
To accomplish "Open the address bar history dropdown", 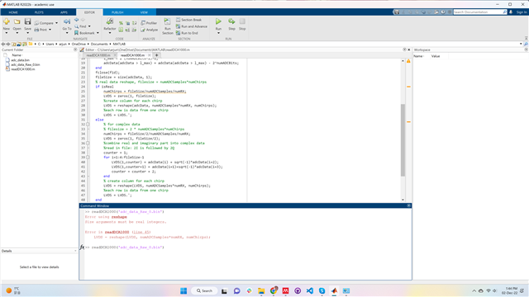I will (x=521, y=44).
